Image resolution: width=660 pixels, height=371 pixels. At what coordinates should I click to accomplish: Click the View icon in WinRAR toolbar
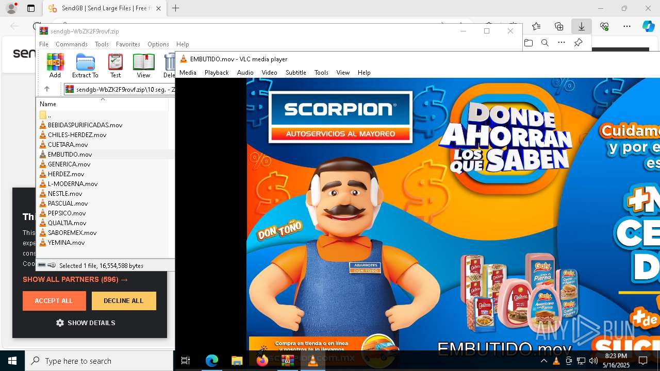pyautogui.click(x=143, y=65)
